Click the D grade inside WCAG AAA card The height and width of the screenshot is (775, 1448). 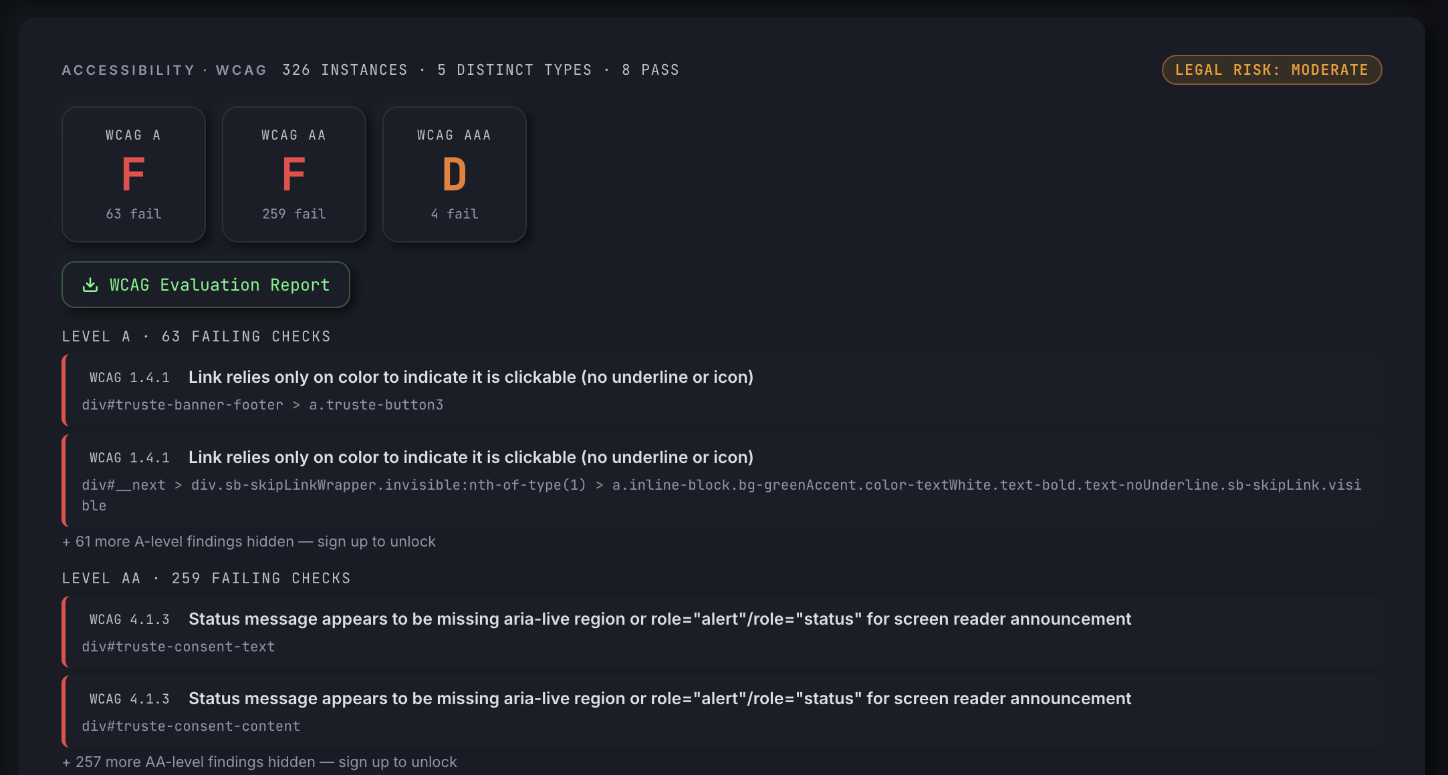click(x=454, y=174)
